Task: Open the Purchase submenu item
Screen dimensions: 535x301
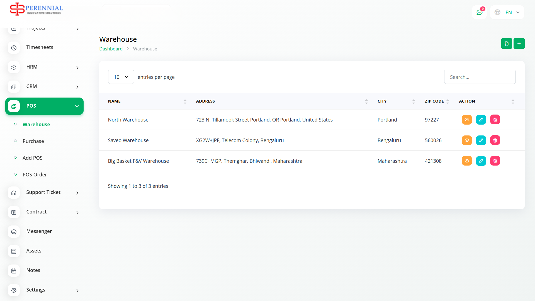Action: point(33,141)
